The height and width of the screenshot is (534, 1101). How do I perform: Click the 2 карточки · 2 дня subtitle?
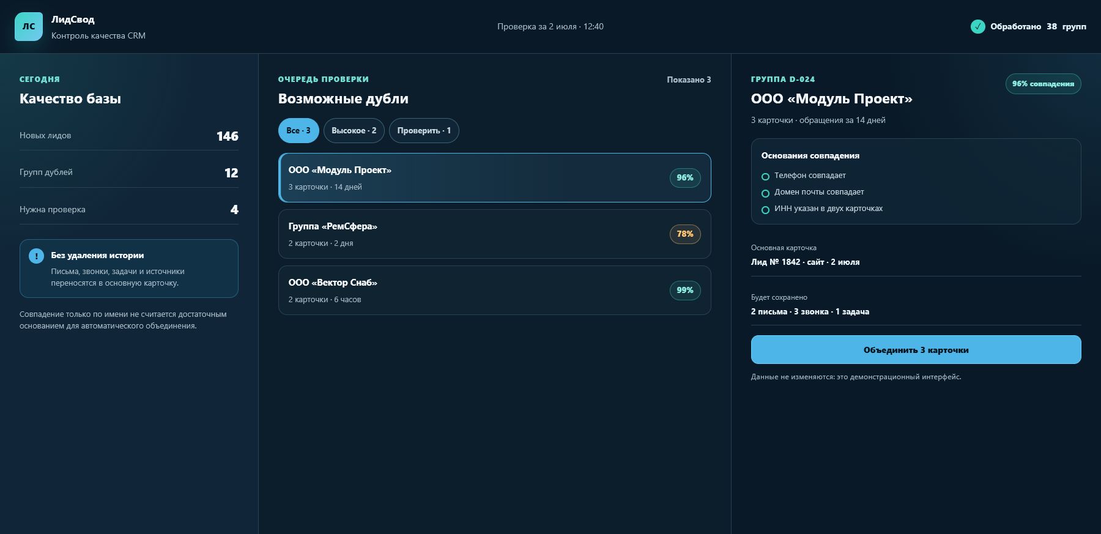[x=321, y=243]
